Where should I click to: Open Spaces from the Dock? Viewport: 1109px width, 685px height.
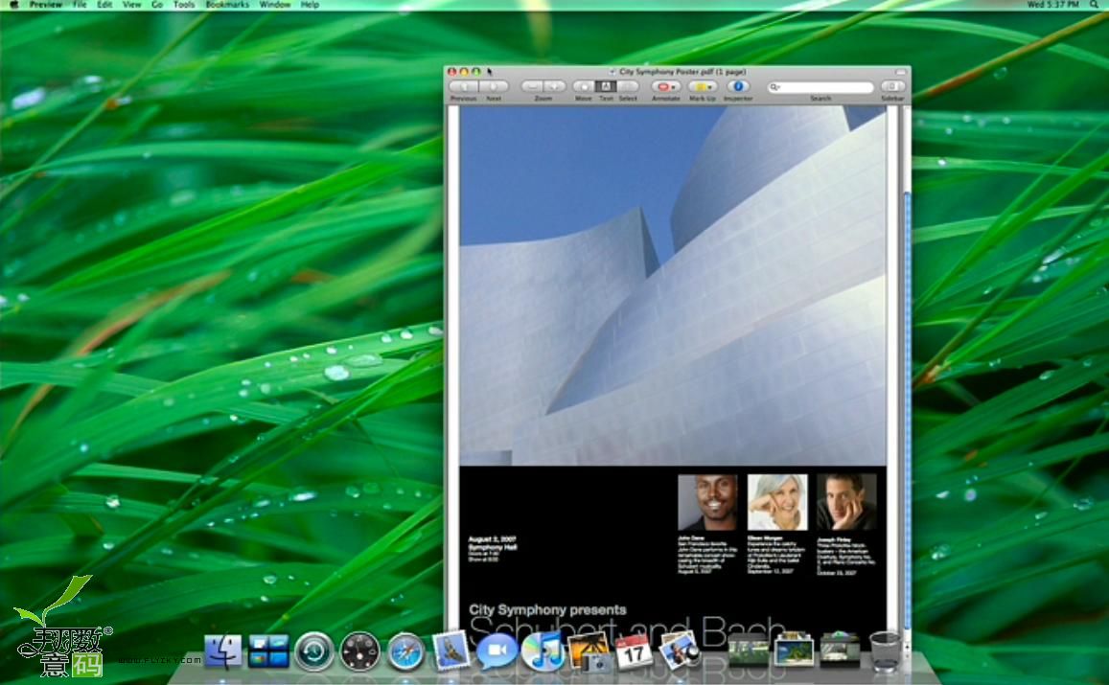point(268,651)
